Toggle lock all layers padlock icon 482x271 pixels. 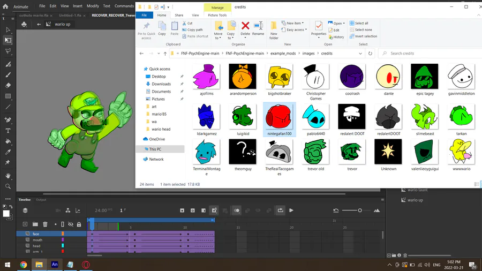click(79, 224)
